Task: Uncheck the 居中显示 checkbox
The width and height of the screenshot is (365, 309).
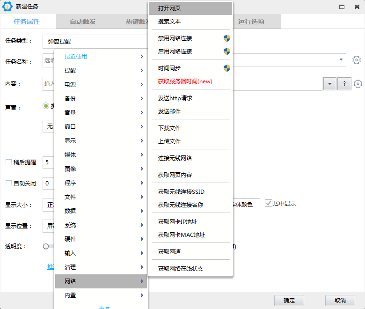Action: pyautogui.click(x=269, y=204)
